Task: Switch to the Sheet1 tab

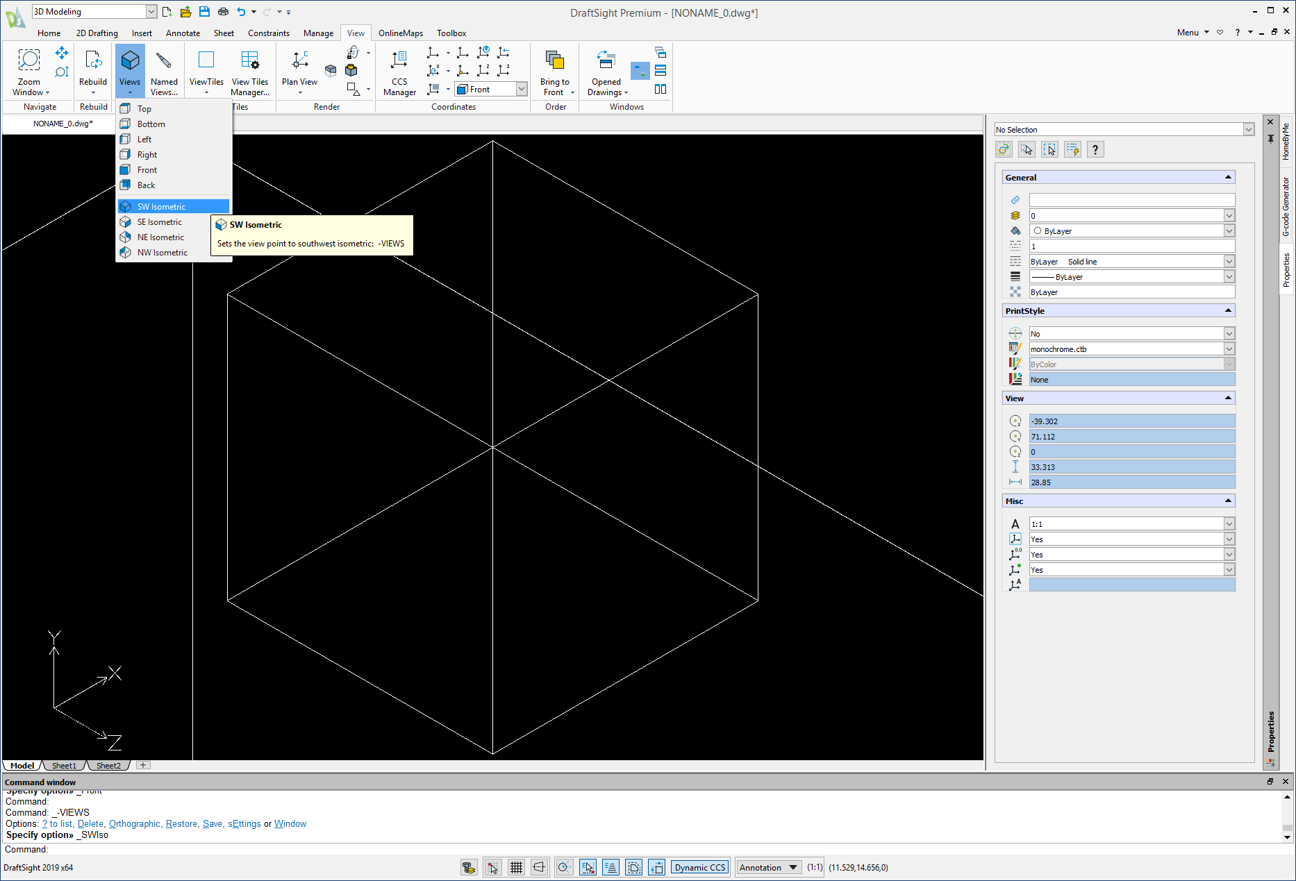Action: [x=63, y=765]
